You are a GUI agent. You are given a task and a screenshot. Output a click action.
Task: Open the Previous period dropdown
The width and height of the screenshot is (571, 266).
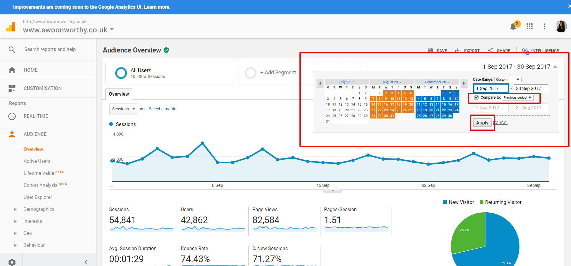point(517,97)
